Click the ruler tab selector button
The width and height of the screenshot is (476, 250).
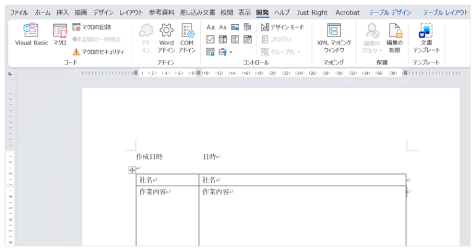coord(10,73)
